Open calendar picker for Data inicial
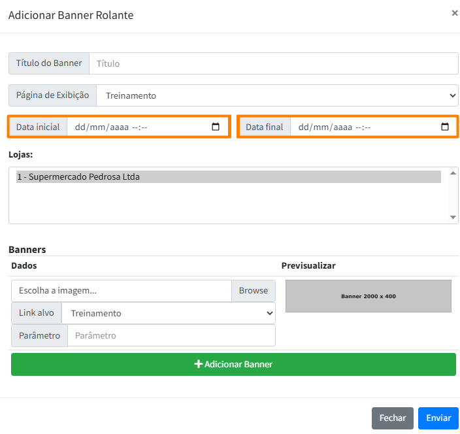The image size is (460, 434). pos(216,127)
